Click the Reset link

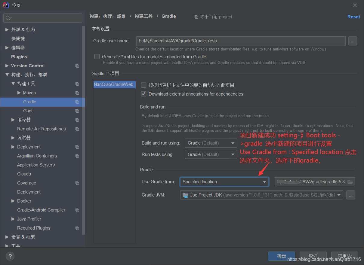[x=353, y=17]
